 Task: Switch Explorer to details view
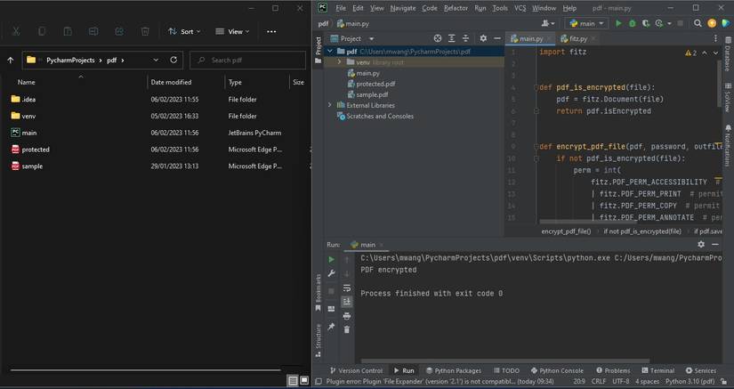pos(293,381)
